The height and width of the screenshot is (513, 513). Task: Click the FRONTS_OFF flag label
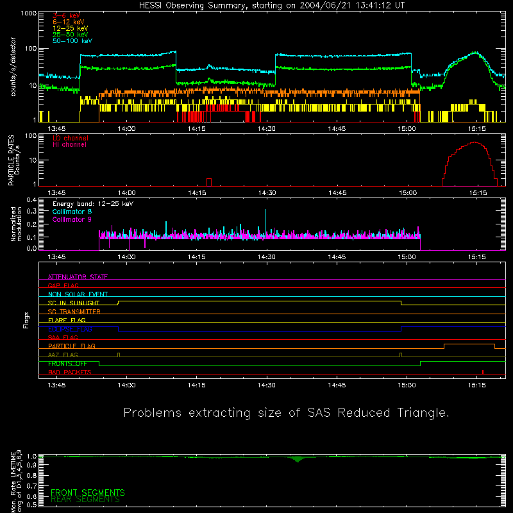67,364
